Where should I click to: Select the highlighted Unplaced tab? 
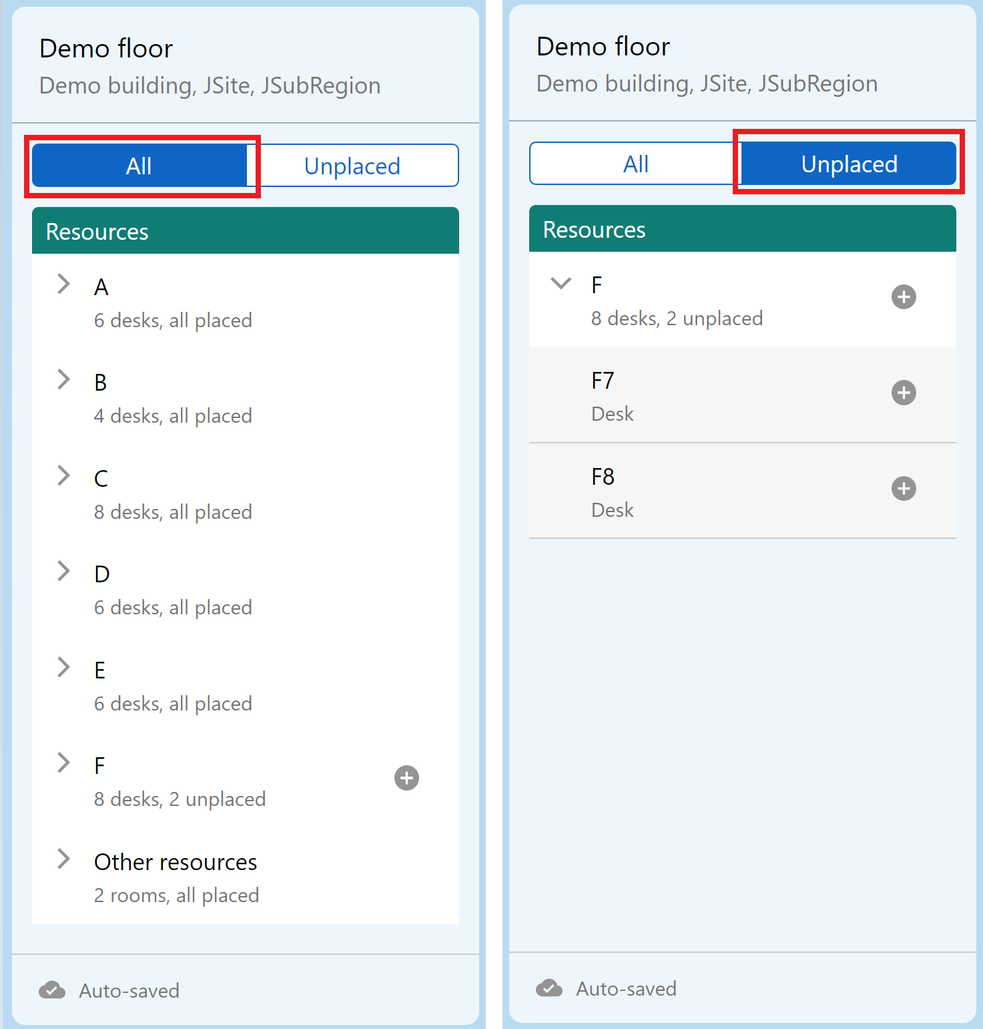[x=849, y=164]
